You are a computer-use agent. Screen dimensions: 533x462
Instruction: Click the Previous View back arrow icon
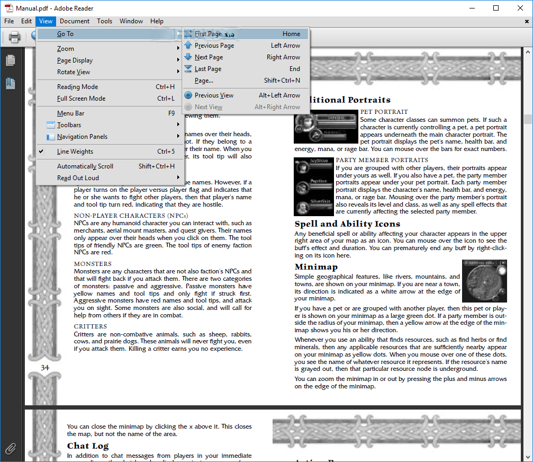click(188, 95)
